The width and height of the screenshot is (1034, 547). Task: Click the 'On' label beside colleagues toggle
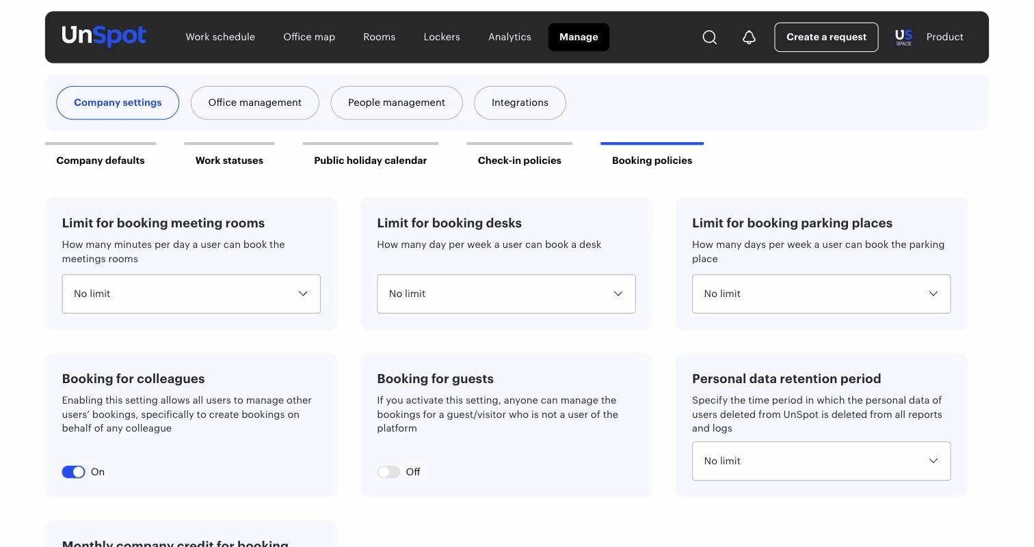(x=98, y=472)
